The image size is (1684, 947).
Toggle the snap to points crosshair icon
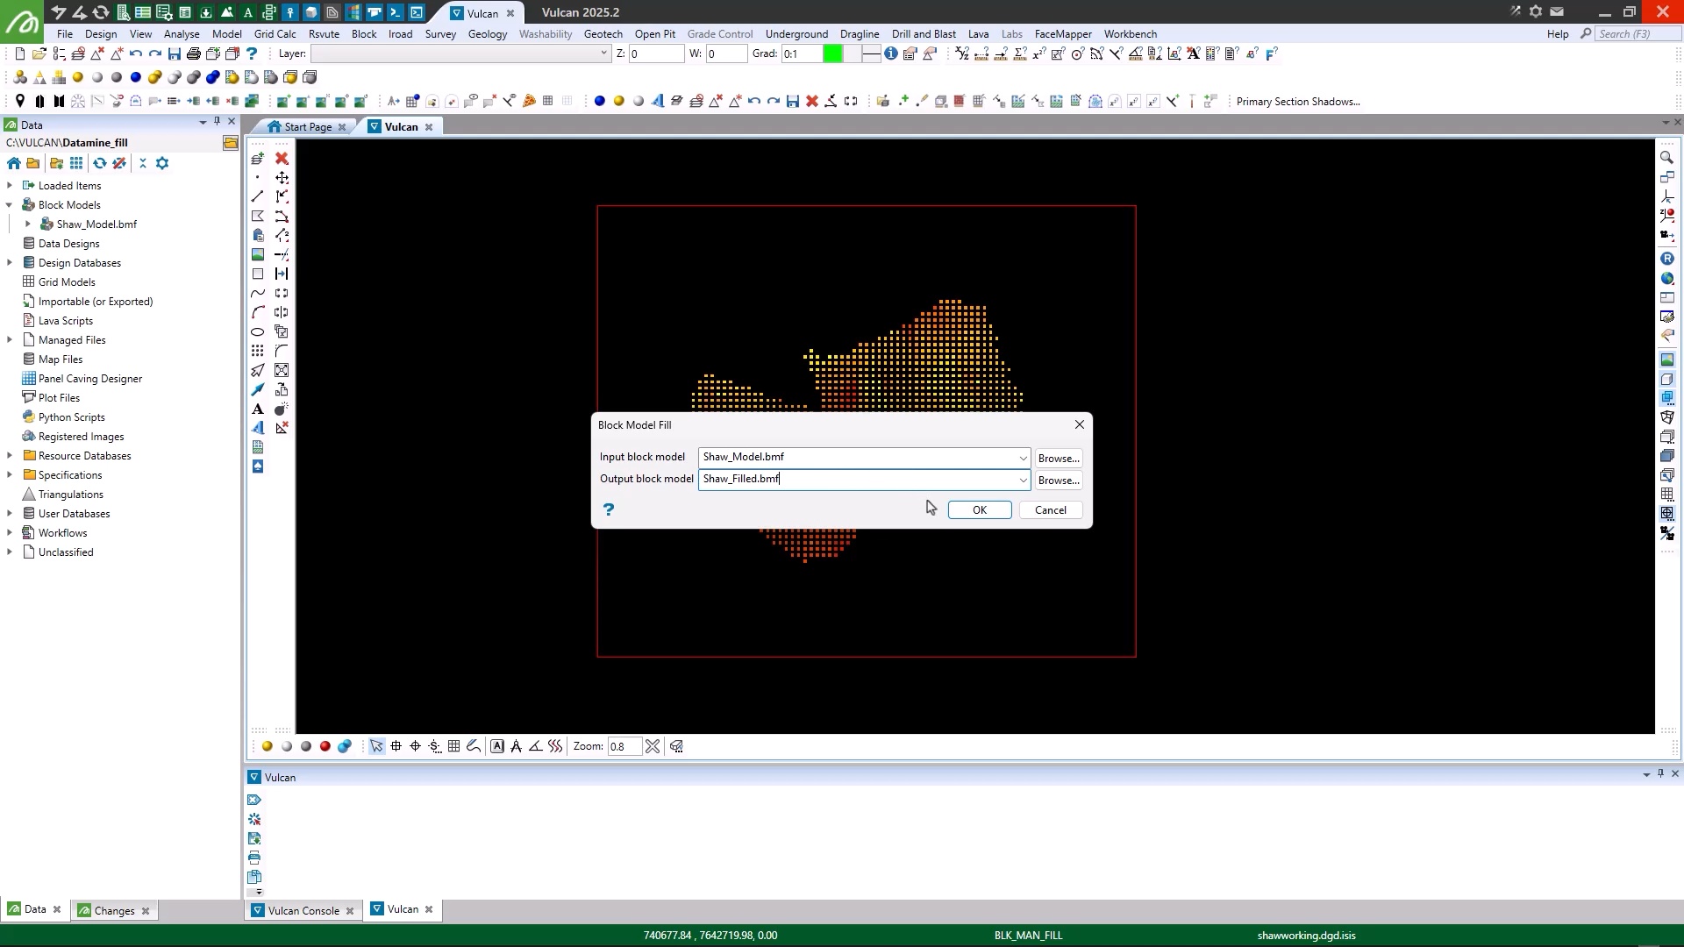pyautogui.click(x=415, y=746)
